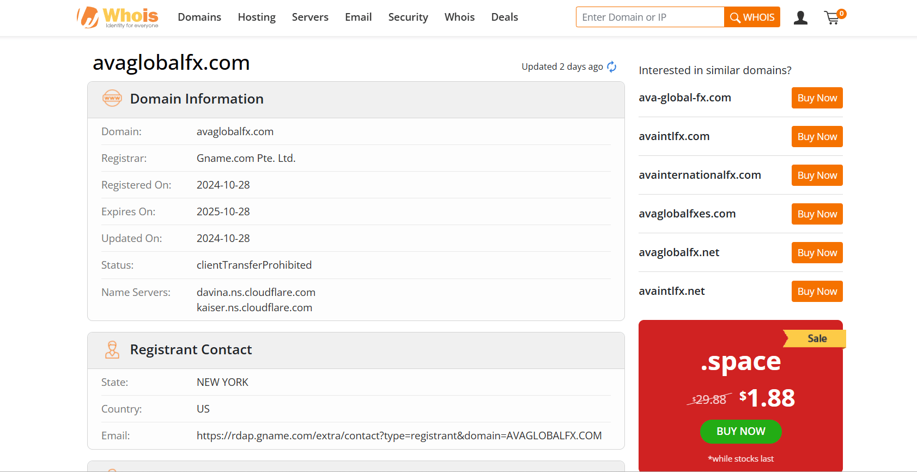917x472 pixels.
Task: Click the rdap.gname.com registrant email URL
Action: tap(399, 435)
